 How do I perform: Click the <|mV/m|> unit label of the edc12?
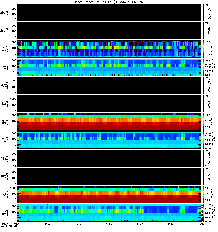[x=212, y=195]
